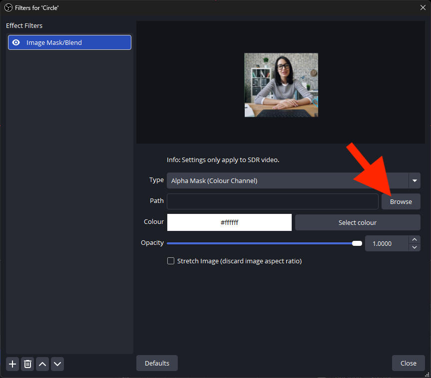Add a new filter with plus icon
This screenshot has height=378, width=431.
click(x=12, y=364)
